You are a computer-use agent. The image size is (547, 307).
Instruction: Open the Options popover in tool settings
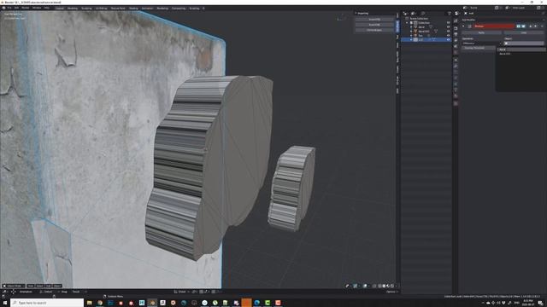(x=391, y=292)
